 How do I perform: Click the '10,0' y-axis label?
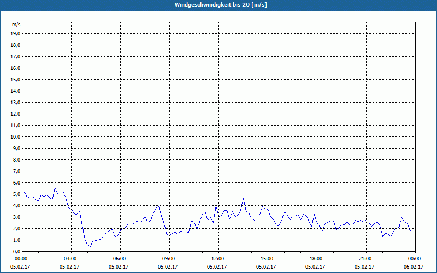click(x=15, y=137)
